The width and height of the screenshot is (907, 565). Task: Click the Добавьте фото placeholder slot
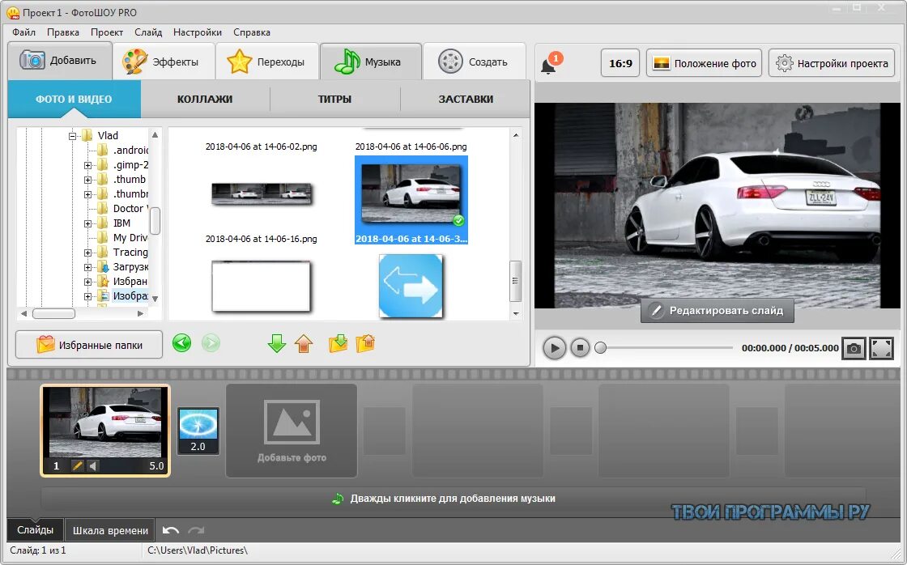[x=292, y=431]
